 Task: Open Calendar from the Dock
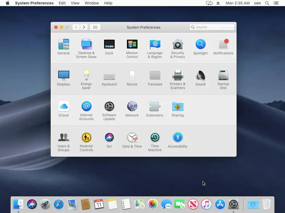pyautogui.click(x=99, y=204)
